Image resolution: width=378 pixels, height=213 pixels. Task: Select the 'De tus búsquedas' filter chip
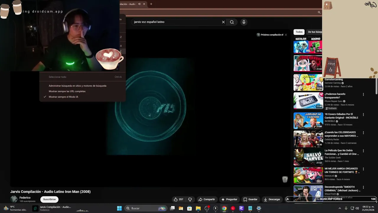click(x=314, y=32)
